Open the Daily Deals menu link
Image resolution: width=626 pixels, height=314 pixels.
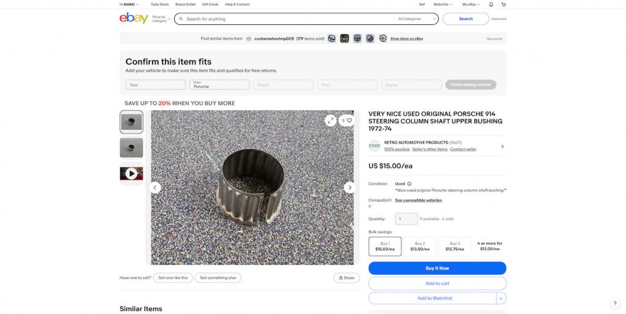coord(160,4)
